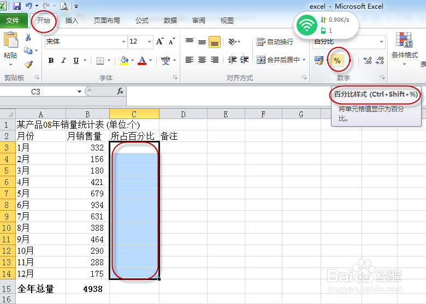Align text left
The height and width of the screenshot is (304, 426).
click(x=190, y=60)
